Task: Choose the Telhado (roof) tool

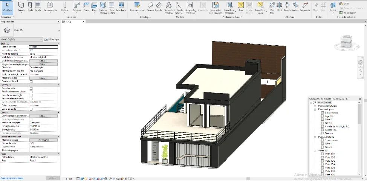Action: 76,6
